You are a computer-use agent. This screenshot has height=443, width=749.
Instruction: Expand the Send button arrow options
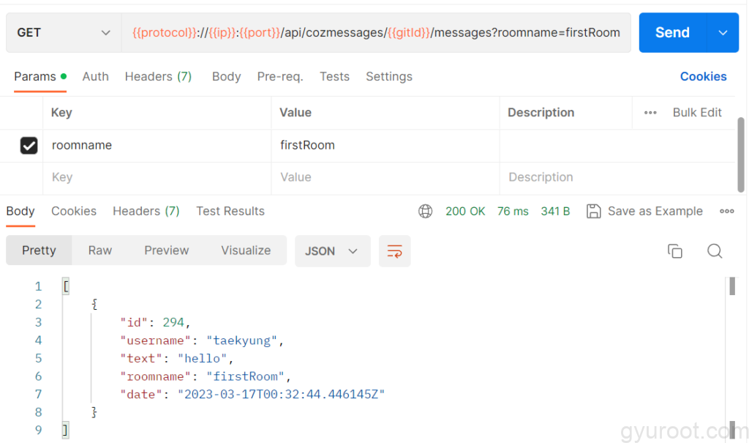tap(723, 33)
